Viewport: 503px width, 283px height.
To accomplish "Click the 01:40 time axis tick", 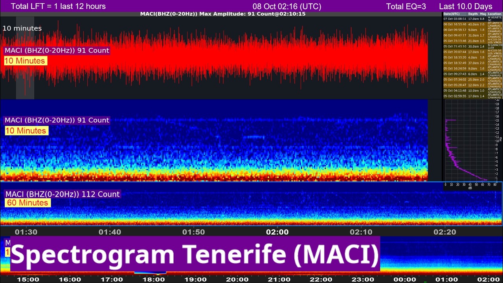I will [x=110, y=232].
